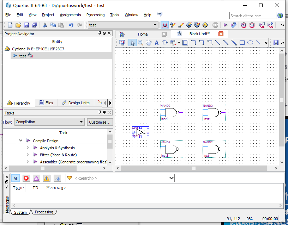Click the globe icon beside search box
The height and width of the screenshot is (225, 288).
coord(280,15)
